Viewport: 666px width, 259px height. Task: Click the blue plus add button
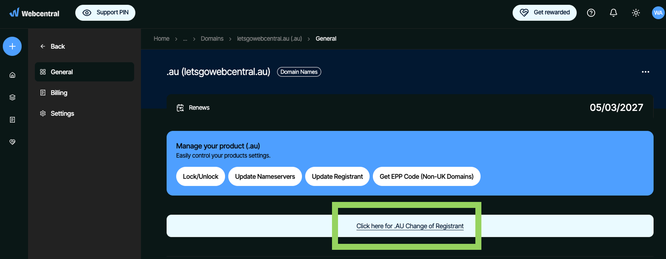click(x=12, y=46)
